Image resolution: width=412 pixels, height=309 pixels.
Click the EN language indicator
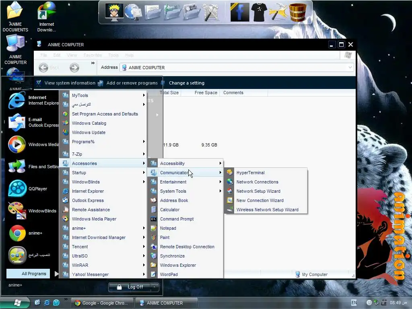(354, 303)
